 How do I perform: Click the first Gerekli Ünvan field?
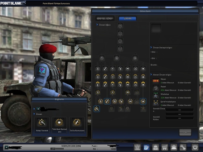(x=180, y=110)
